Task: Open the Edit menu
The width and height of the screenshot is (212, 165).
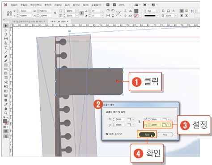Action: (x=24, y=5)
